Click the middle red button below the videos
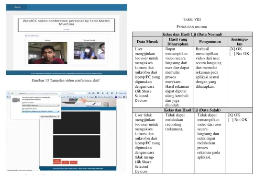This screenshot has height=175, width=255. [65, 163]
